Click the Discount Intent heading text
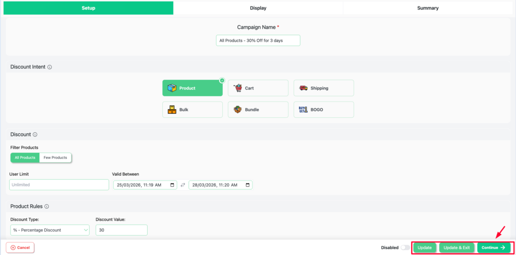Image resolution: width=516 pixels, height=255 pixels. [x=28, y=67]
